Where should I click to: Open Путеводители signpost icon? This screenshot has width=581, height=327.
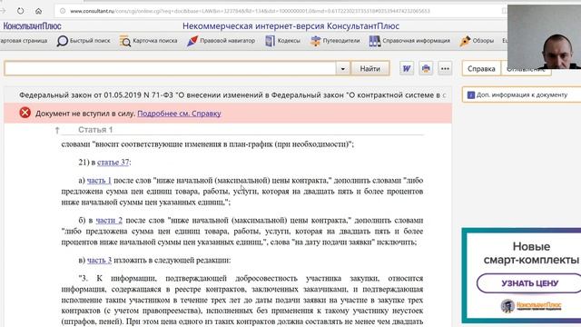(x=315, y=41)
